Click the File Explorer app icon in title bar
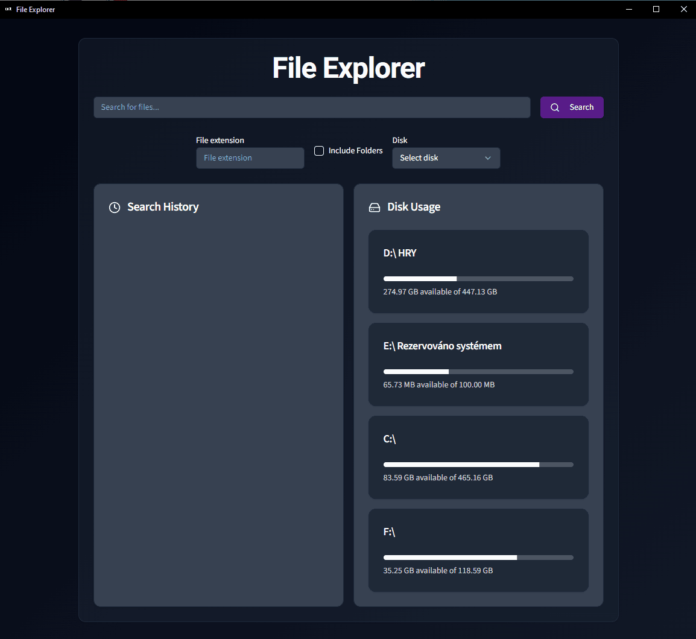This screenshot has width=696, height=639. pos(8,9)
